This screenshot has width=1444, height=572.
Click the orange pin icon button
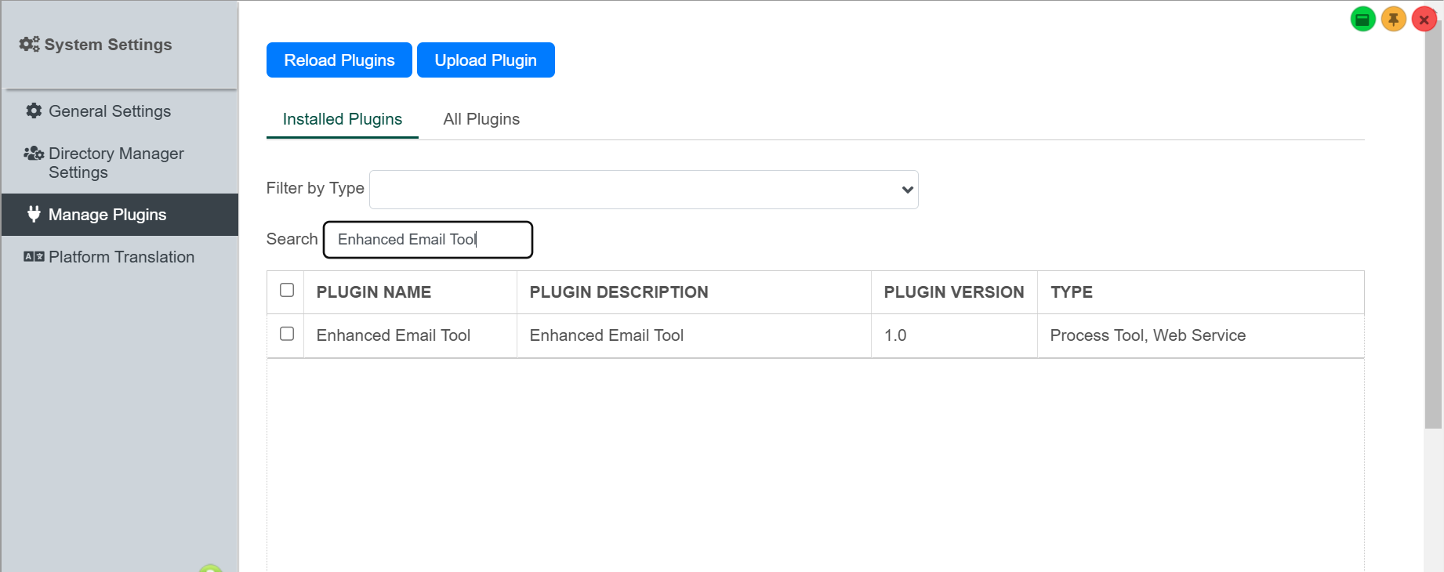(1393, 20)
